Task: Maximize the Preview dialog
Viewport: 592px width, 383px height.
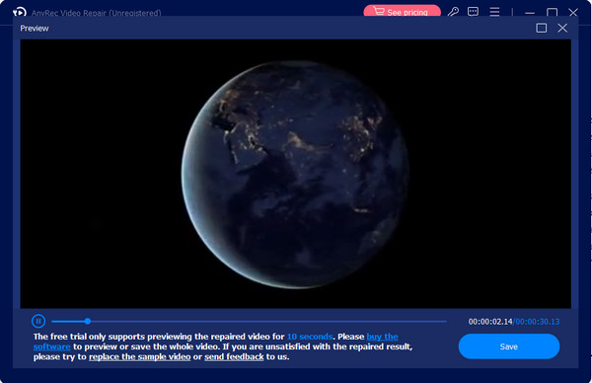Action: [x=542, y=28]
